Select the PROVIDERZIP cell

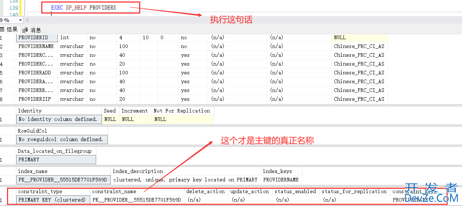tap(37, 99)
